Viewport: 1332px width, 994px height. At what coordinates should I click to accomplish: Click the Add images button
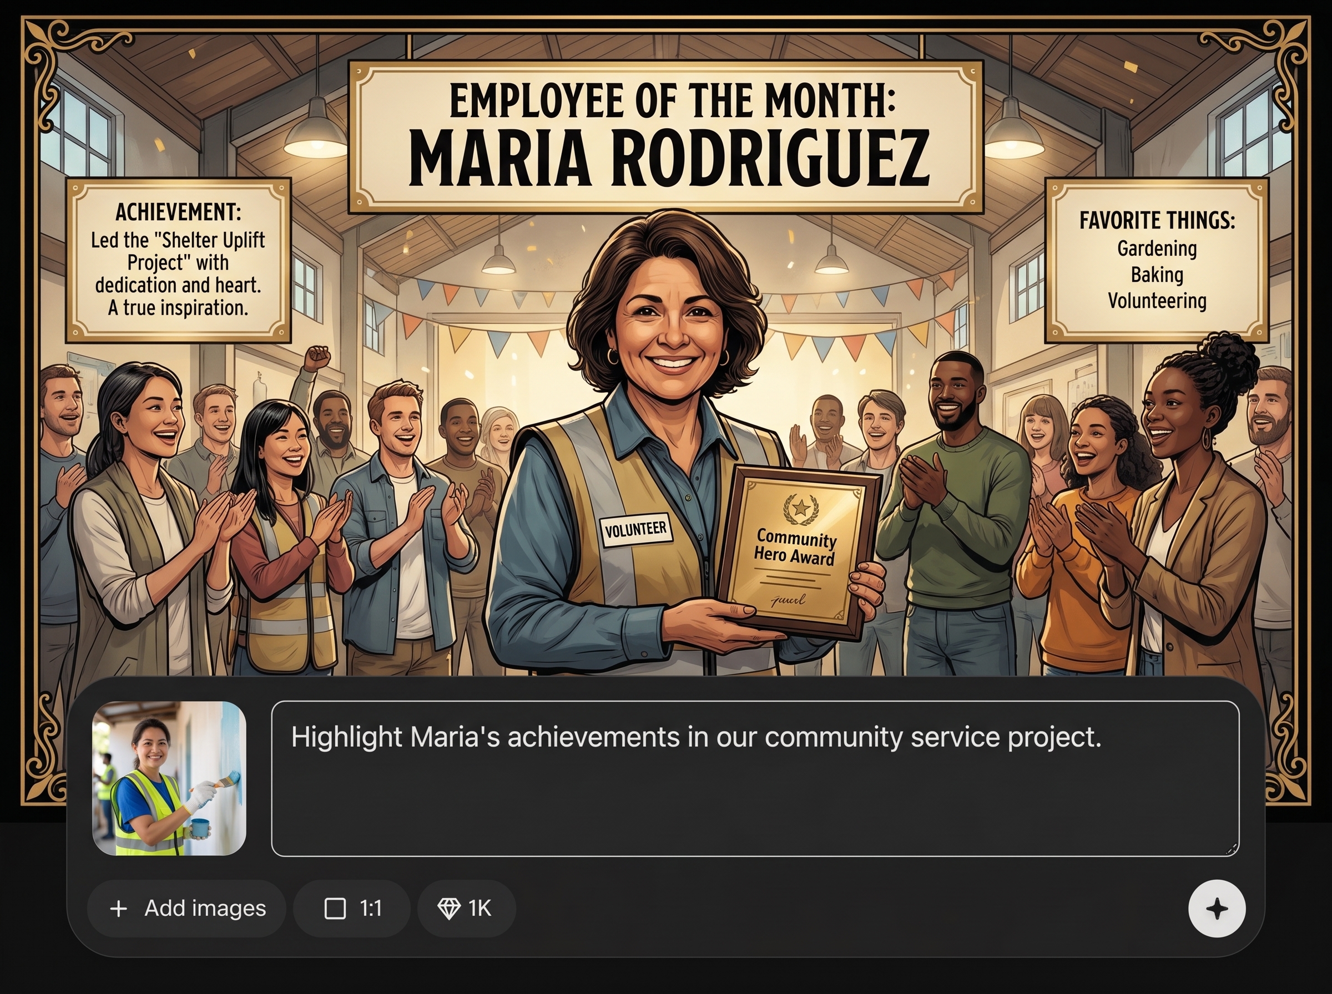[x=186, y=909]
